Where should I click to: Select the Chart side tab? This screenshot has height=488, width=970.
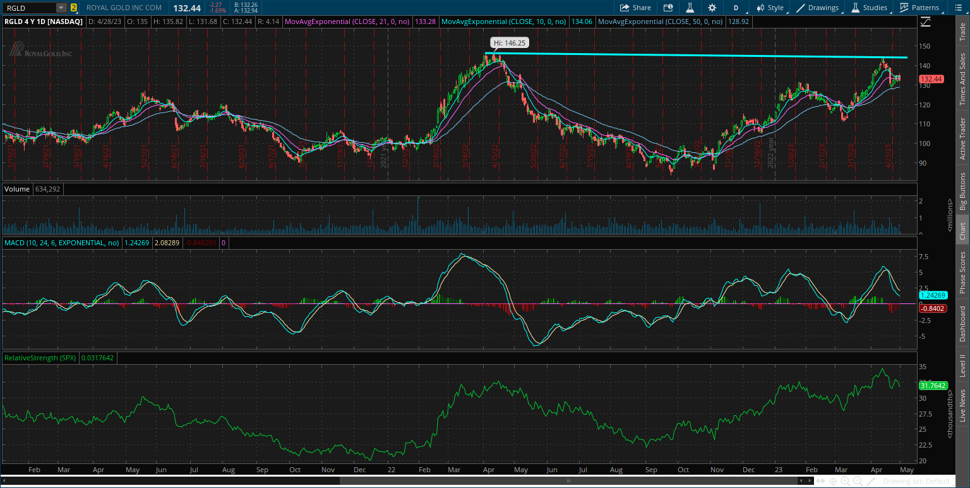(962, 231)
